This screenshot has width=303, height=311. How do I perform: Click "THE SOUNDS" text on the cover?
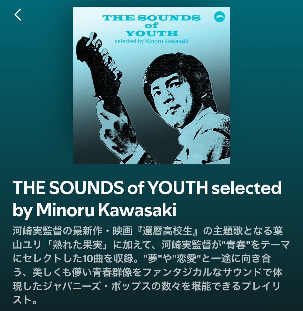(x=152, y=18)
